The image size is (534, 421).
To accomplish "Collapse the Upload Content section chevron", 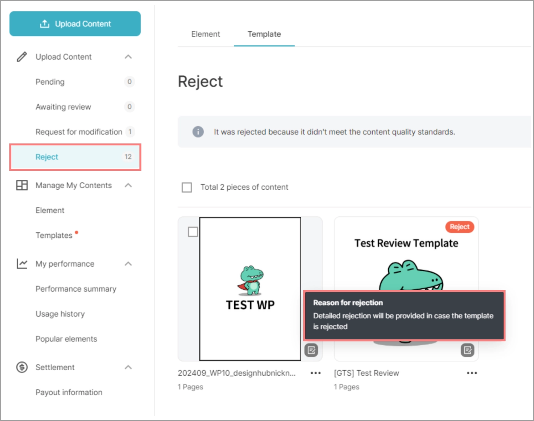I will 128,57.
